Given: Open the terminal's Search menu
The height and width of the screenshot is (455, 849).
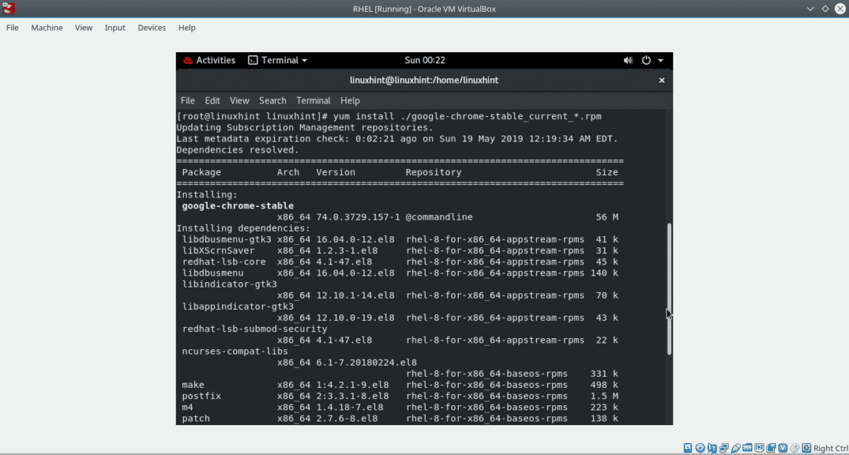Looking at the screenshot, I should pos(273,101).
